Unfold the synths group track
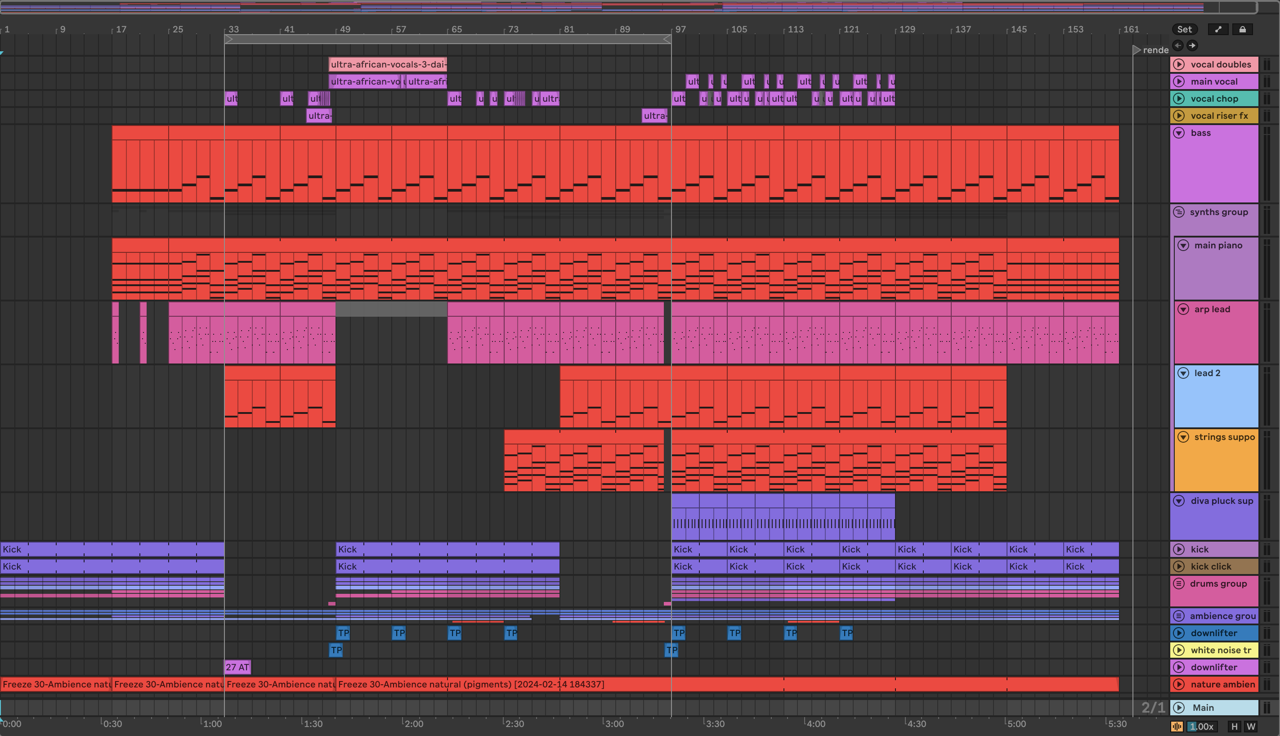1280x736 pixels. click(1179, 212)
